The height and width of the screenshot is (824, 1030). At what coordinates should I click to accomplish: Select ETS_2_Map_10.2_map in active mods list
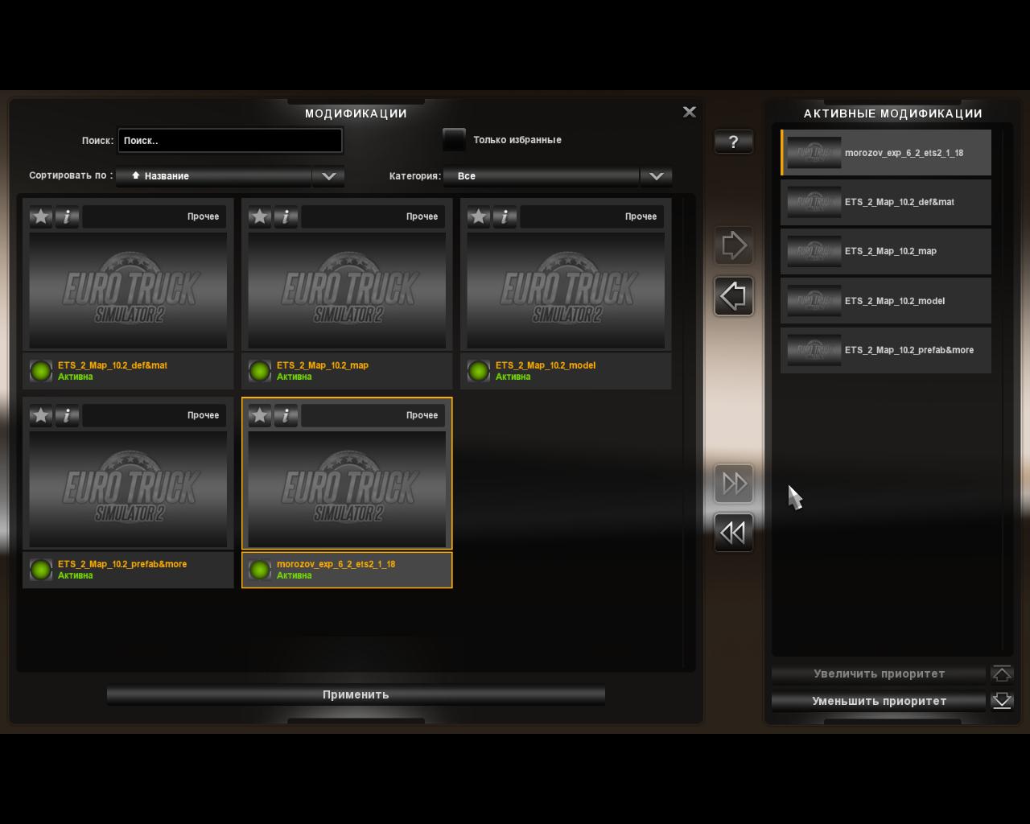(886, 251)
